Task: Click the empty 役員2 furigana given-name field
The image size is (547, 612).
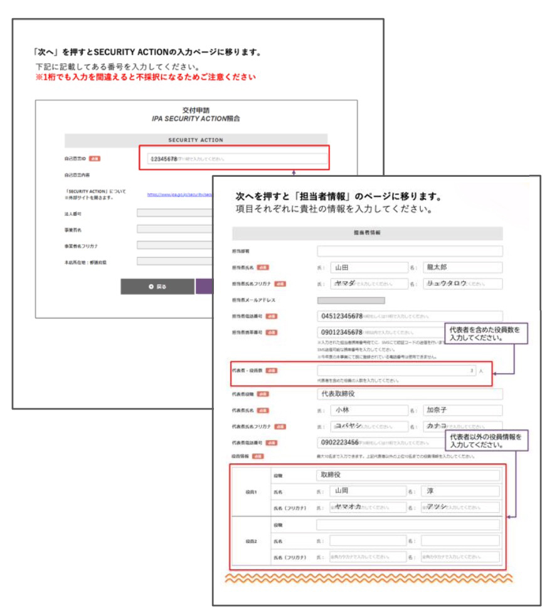Action: tap(460, 557)
